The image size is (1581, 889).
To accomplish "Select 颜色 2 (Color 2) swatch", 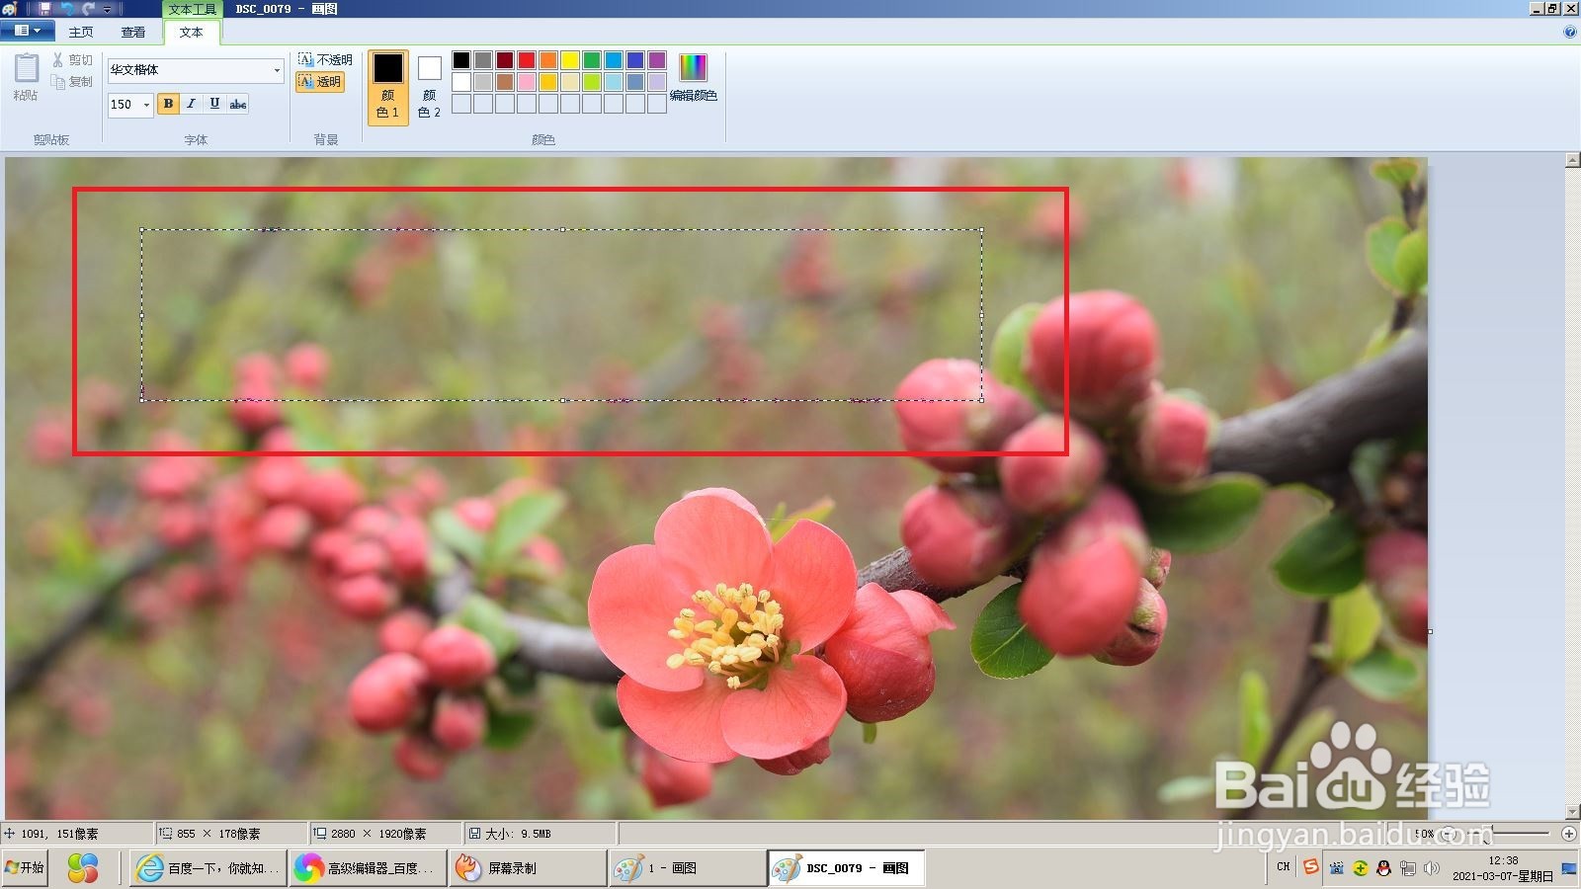I will [x=429, y=87].
